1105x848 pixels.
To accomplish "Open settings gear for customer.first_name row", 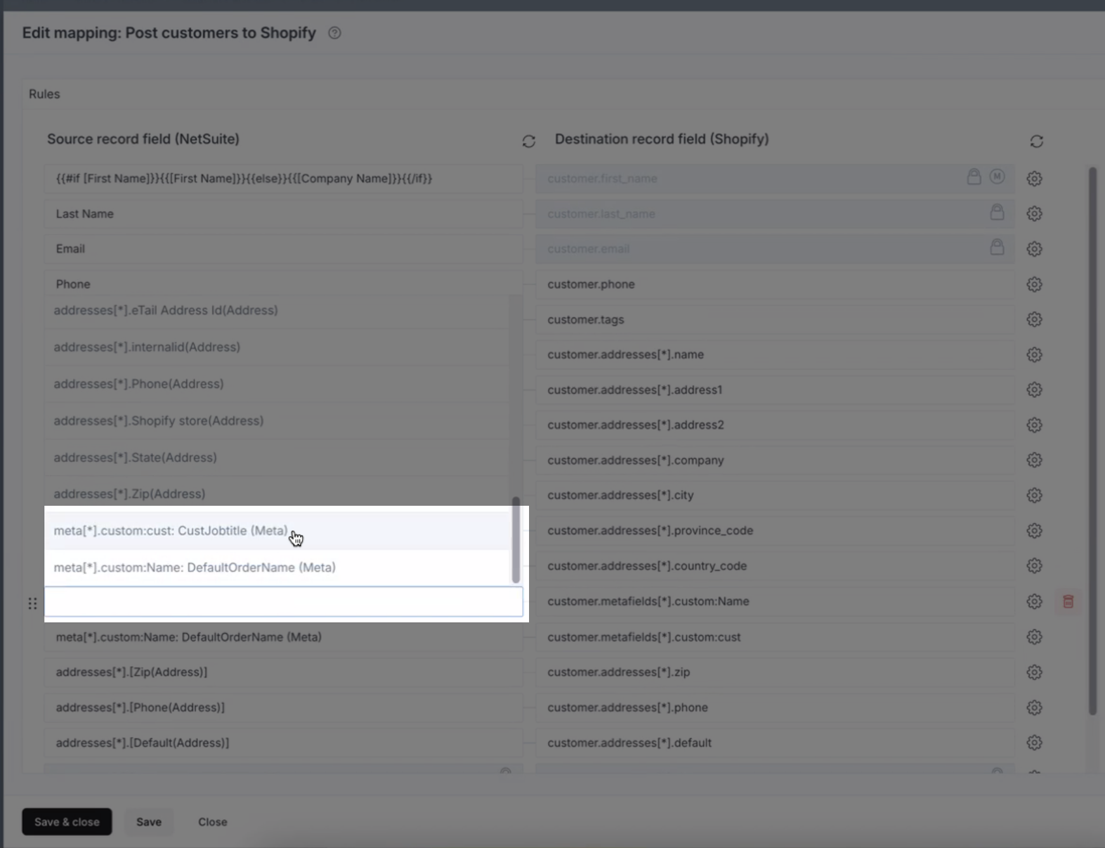I will (x=1034, y=179).
